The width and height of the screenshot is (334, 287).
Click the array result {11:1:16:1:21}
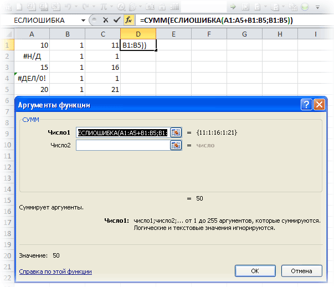click(x=217, y=132)
